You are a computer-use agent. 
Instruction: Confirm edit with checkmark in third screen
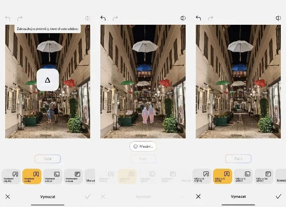tap(278, 196)
